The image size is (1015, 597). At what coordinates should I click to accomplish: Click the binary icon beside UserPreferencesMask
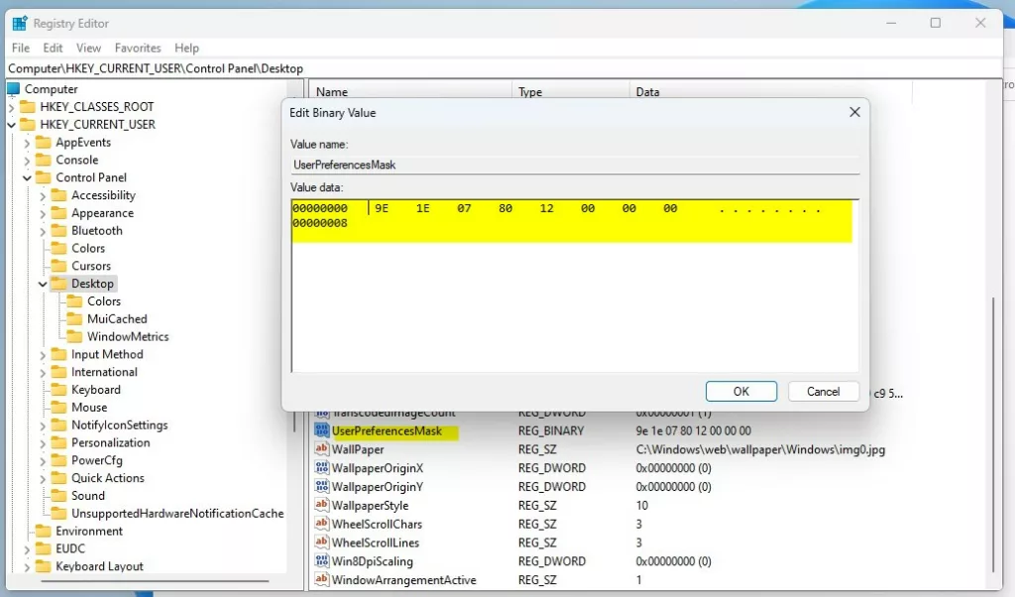click(322, 430)
